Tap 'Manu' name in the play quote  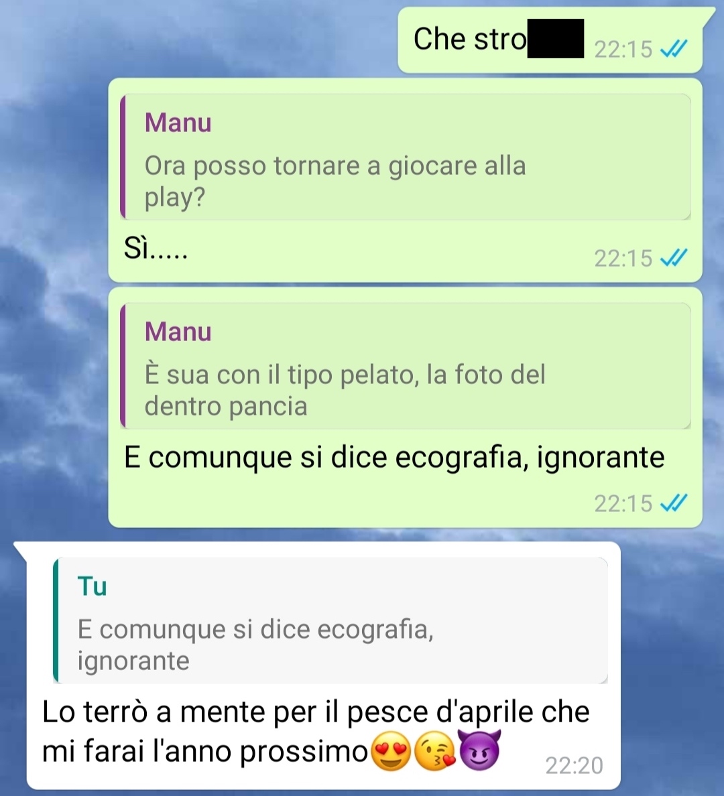(x=178, y=123)
